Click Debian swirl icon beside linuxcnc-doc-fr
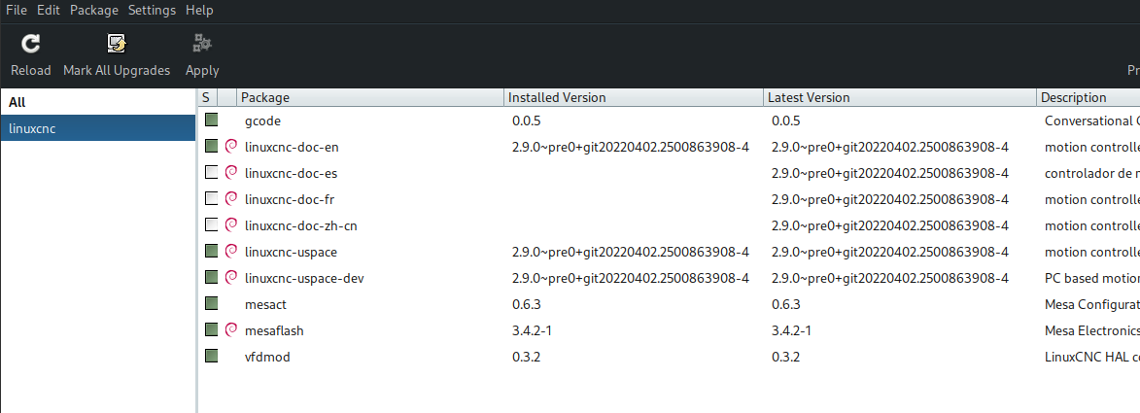 (231, 198)
